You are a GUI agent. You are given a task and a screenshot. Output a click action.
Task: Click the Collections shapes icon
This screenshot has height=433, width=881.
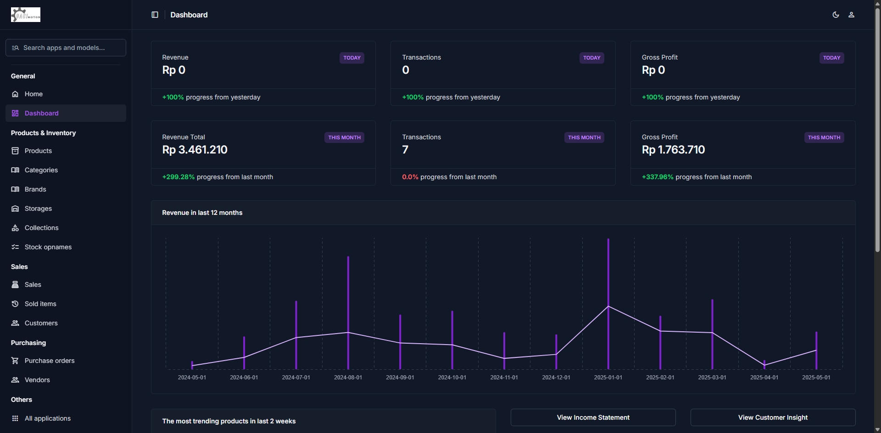(x=15, y=228)
